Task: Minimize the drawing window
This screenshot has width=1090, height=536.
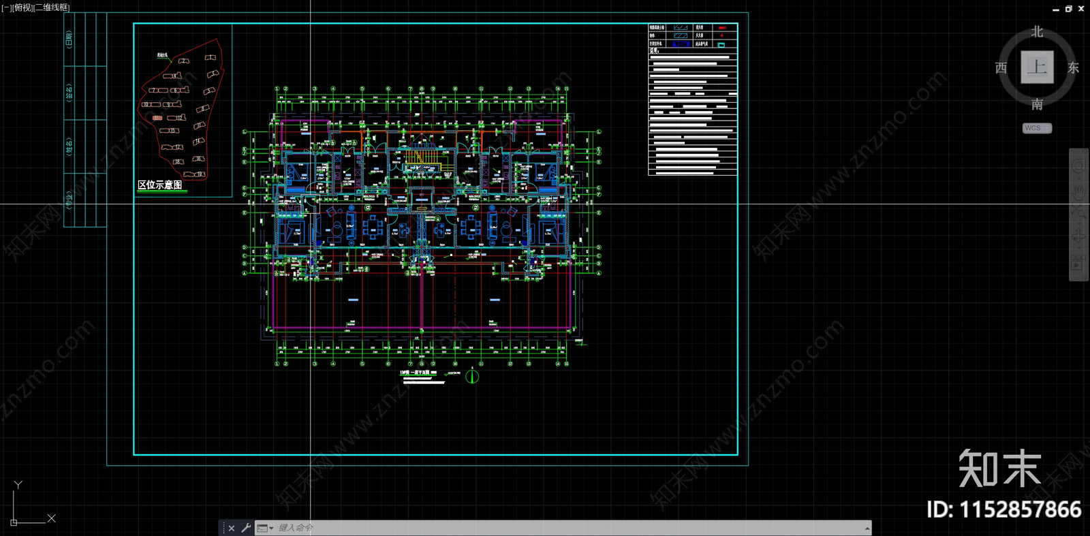Action: (x=1056, y=9)
